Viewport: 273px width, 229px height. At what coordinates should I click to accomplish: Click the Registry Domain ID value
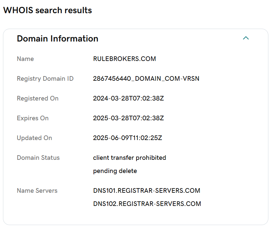146,79
